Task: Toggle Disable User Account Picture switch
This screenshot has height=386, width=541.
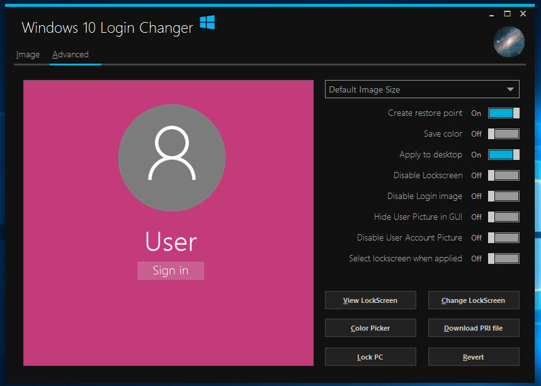Action: (504, 237)
